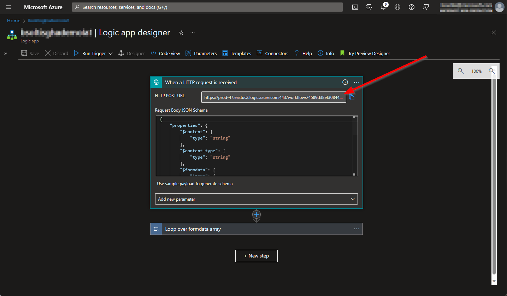The height and width of the screenshot is (296, 507).
Task: Click the New step button
Action: point(256,256)
